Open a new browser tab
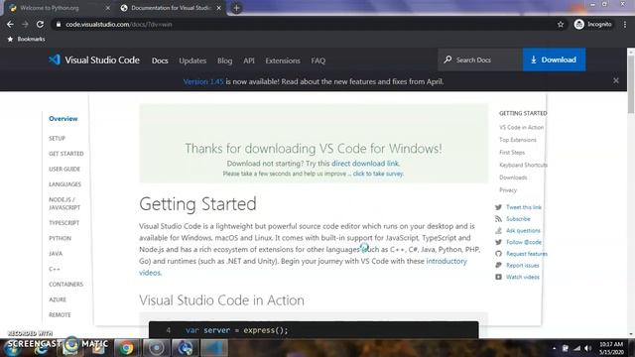 [236, 8]
